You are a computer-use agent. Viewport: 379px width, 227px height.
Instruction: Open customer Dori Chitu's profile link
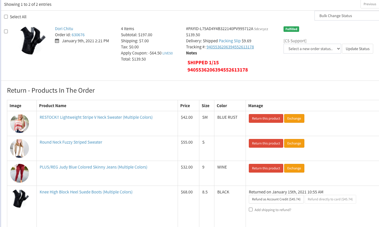[64, 29]
